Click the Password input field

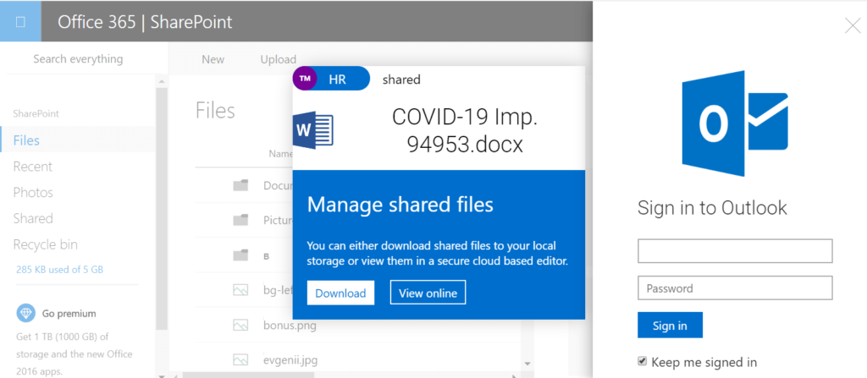point(735,288)
